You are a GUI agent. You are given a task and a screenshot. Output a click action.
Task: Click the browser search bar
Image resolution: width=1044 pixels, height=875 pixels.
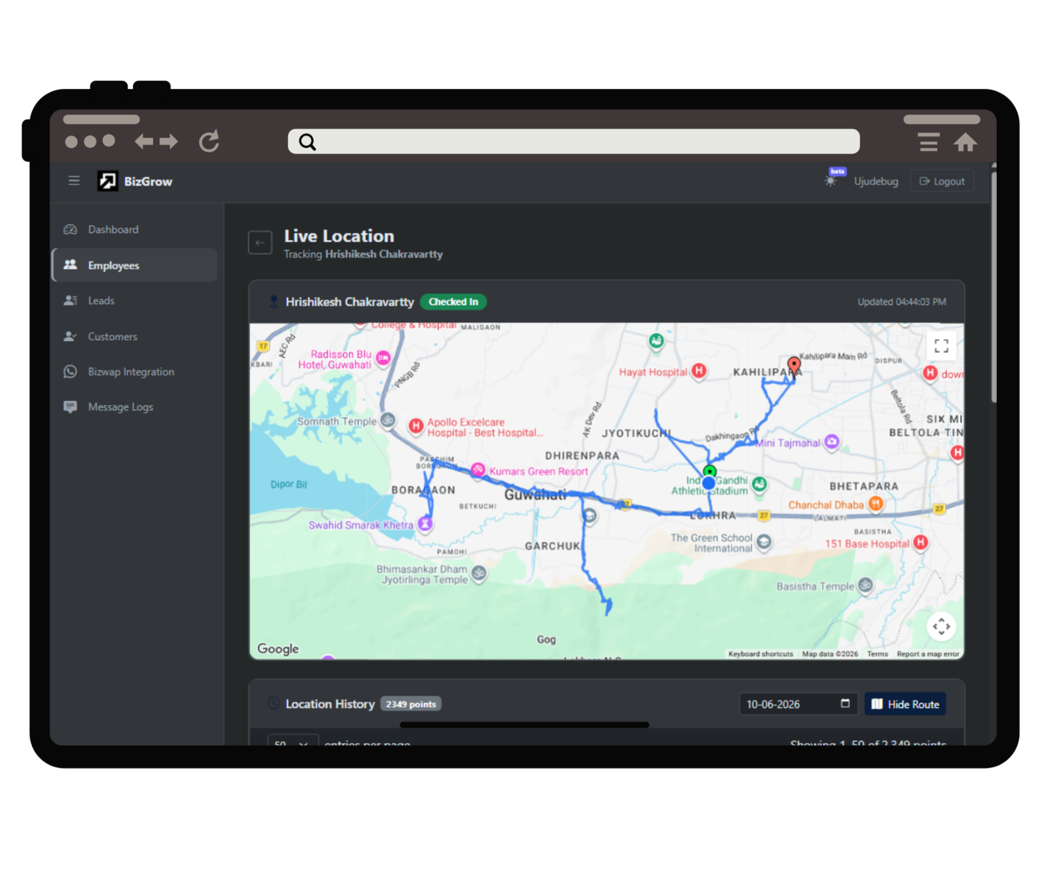click(x=574, y=142)
